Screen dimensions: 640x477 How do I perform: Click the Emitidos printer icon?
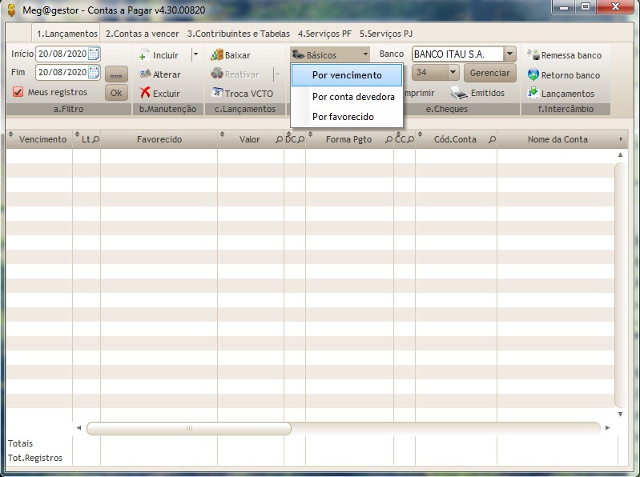458,93
